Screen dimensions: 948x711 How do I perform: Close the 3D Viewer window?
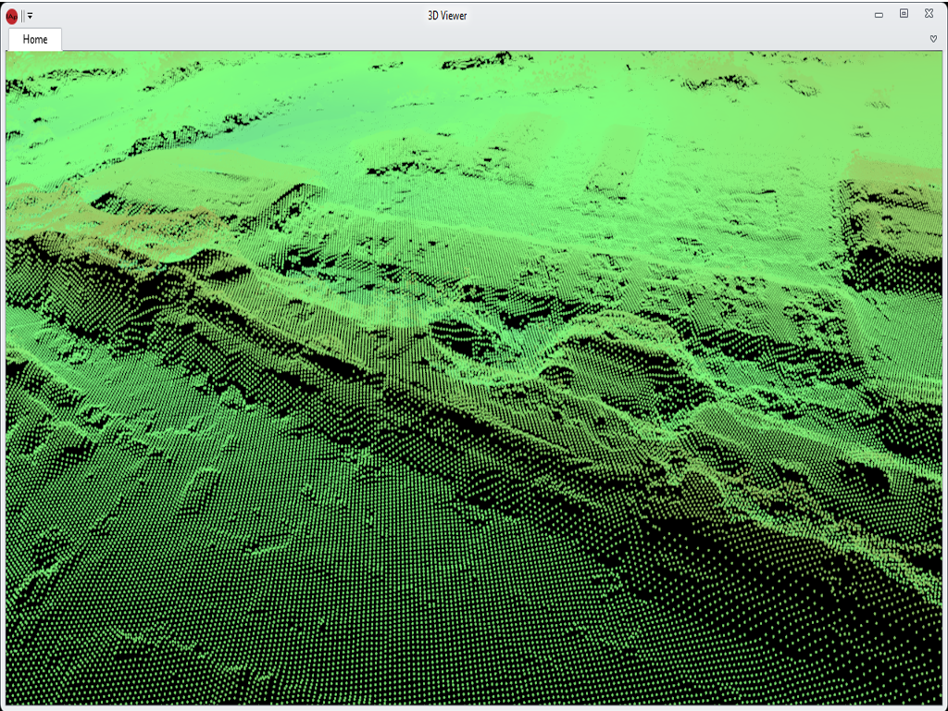929,13
